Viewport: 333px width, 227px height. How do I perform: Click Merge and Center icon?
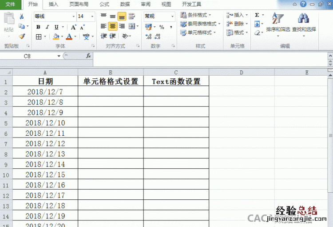pyautogui.click(x=132, y=26)
